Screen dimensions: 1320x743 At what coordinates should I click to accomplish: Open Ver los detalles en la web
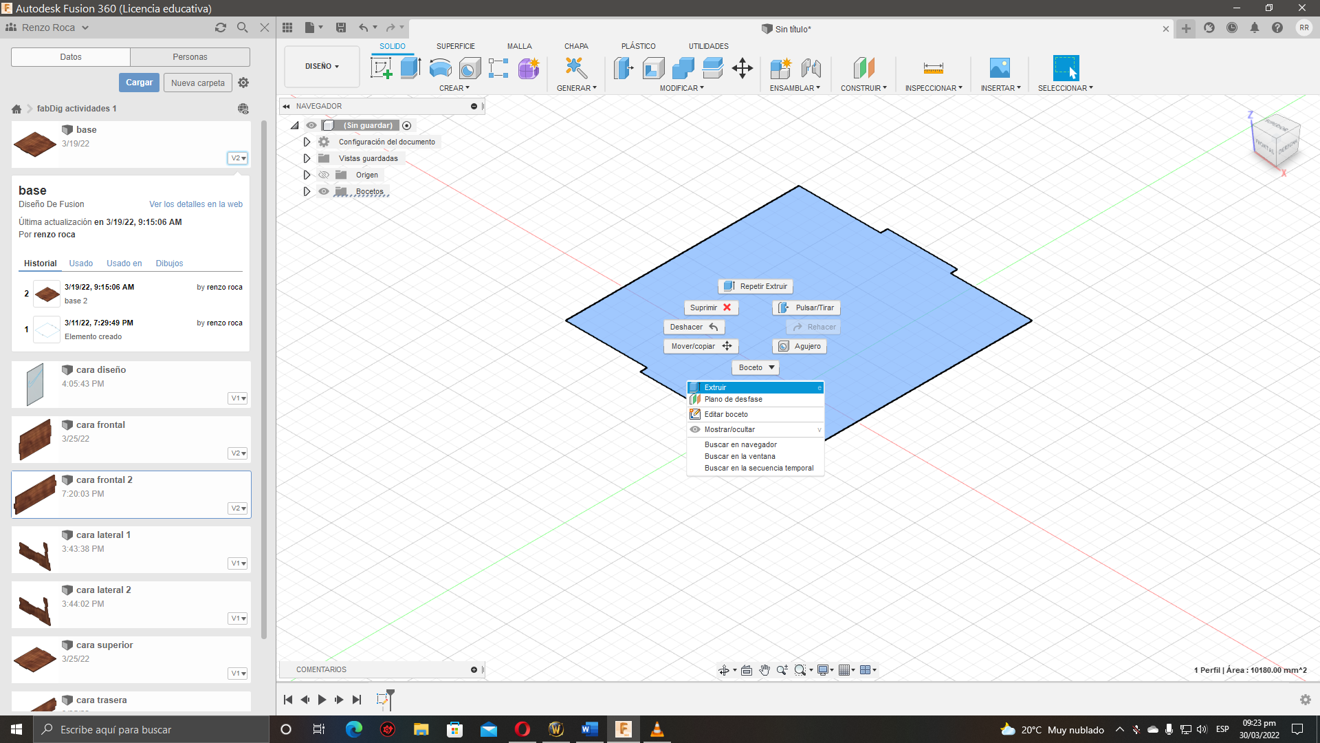pyautogui.click(x=196, y=204)
